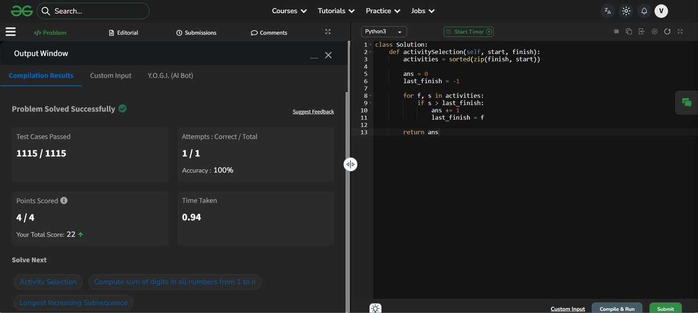Open the hamburger sidebar menu

pyautogui.click(x=10, y=33)
